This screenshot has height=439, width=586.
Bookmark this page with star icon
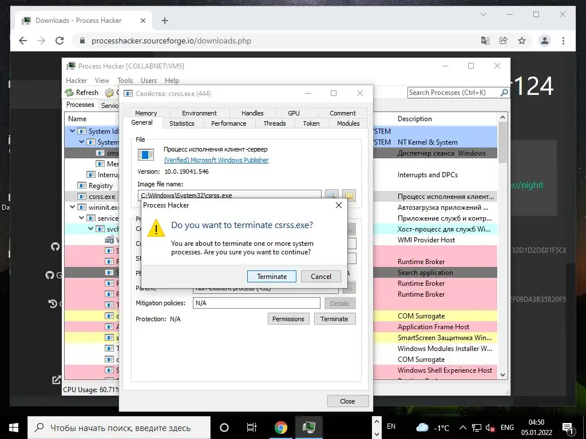coord(522,41)
